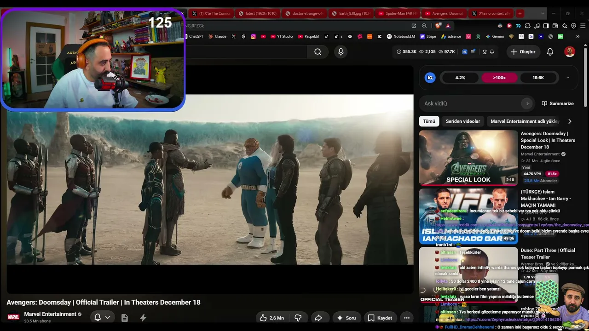
Task: Switch to the Earth_838.jpg browser tab
Action: coord(351,13)
